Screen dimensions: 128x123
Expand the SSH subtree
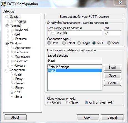click(x=12, y=92)
